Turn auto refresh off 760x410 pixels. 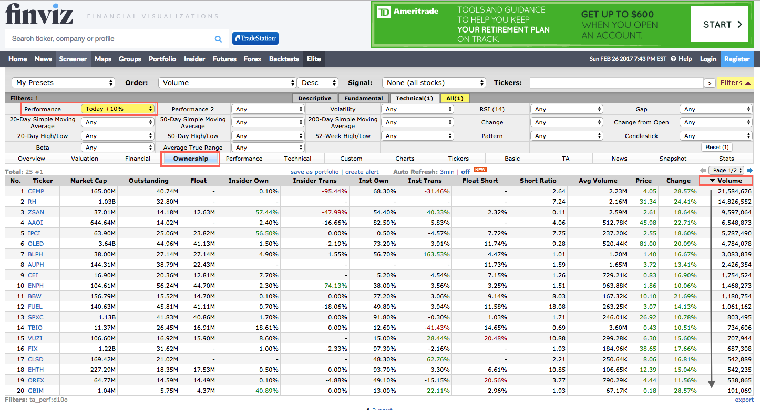[x=465, y=172]
